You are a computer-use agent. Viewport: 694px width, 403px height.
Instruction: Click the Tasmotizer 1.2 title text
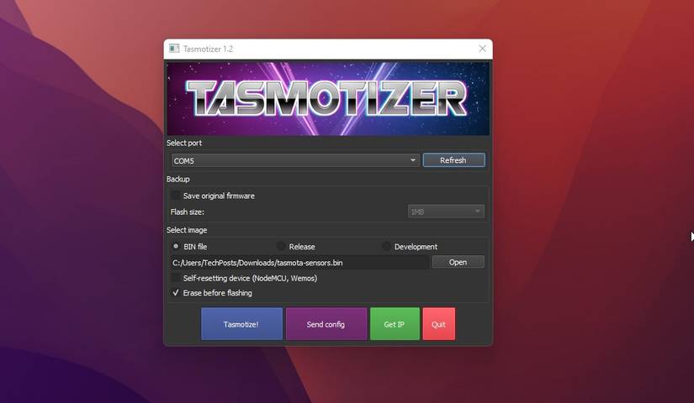[x=208, y=49]
